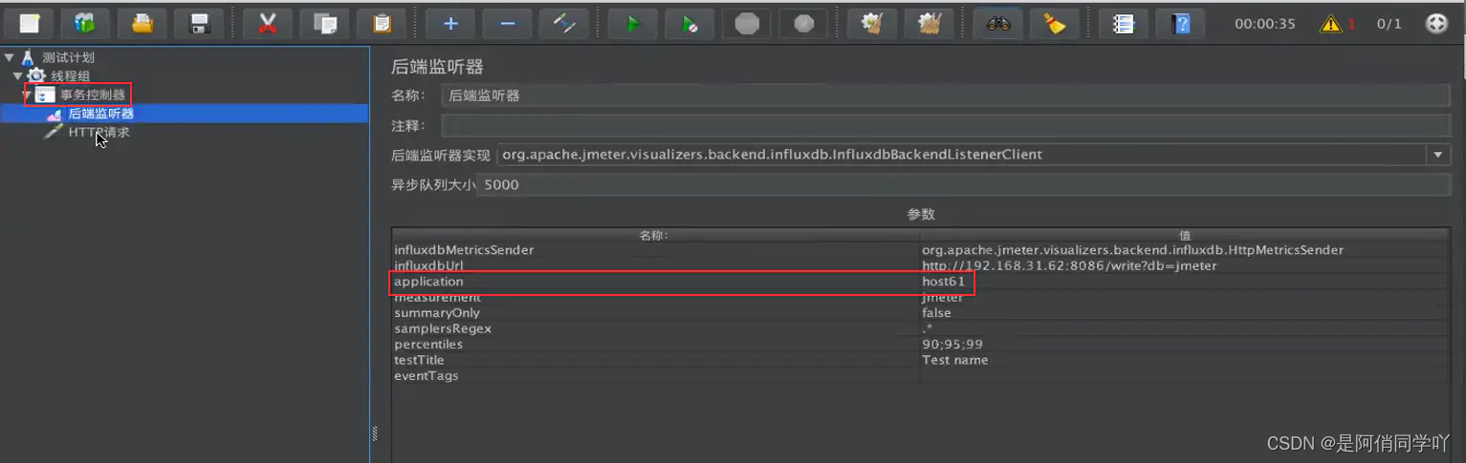Collapse the 事务控制器 tree node
Screen dimensions: 1466x463
click(27, 95)
